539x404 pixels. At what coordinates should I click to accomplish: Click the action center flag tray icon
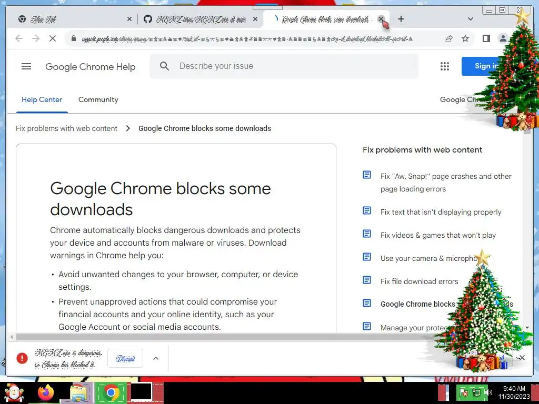point(463,392)
